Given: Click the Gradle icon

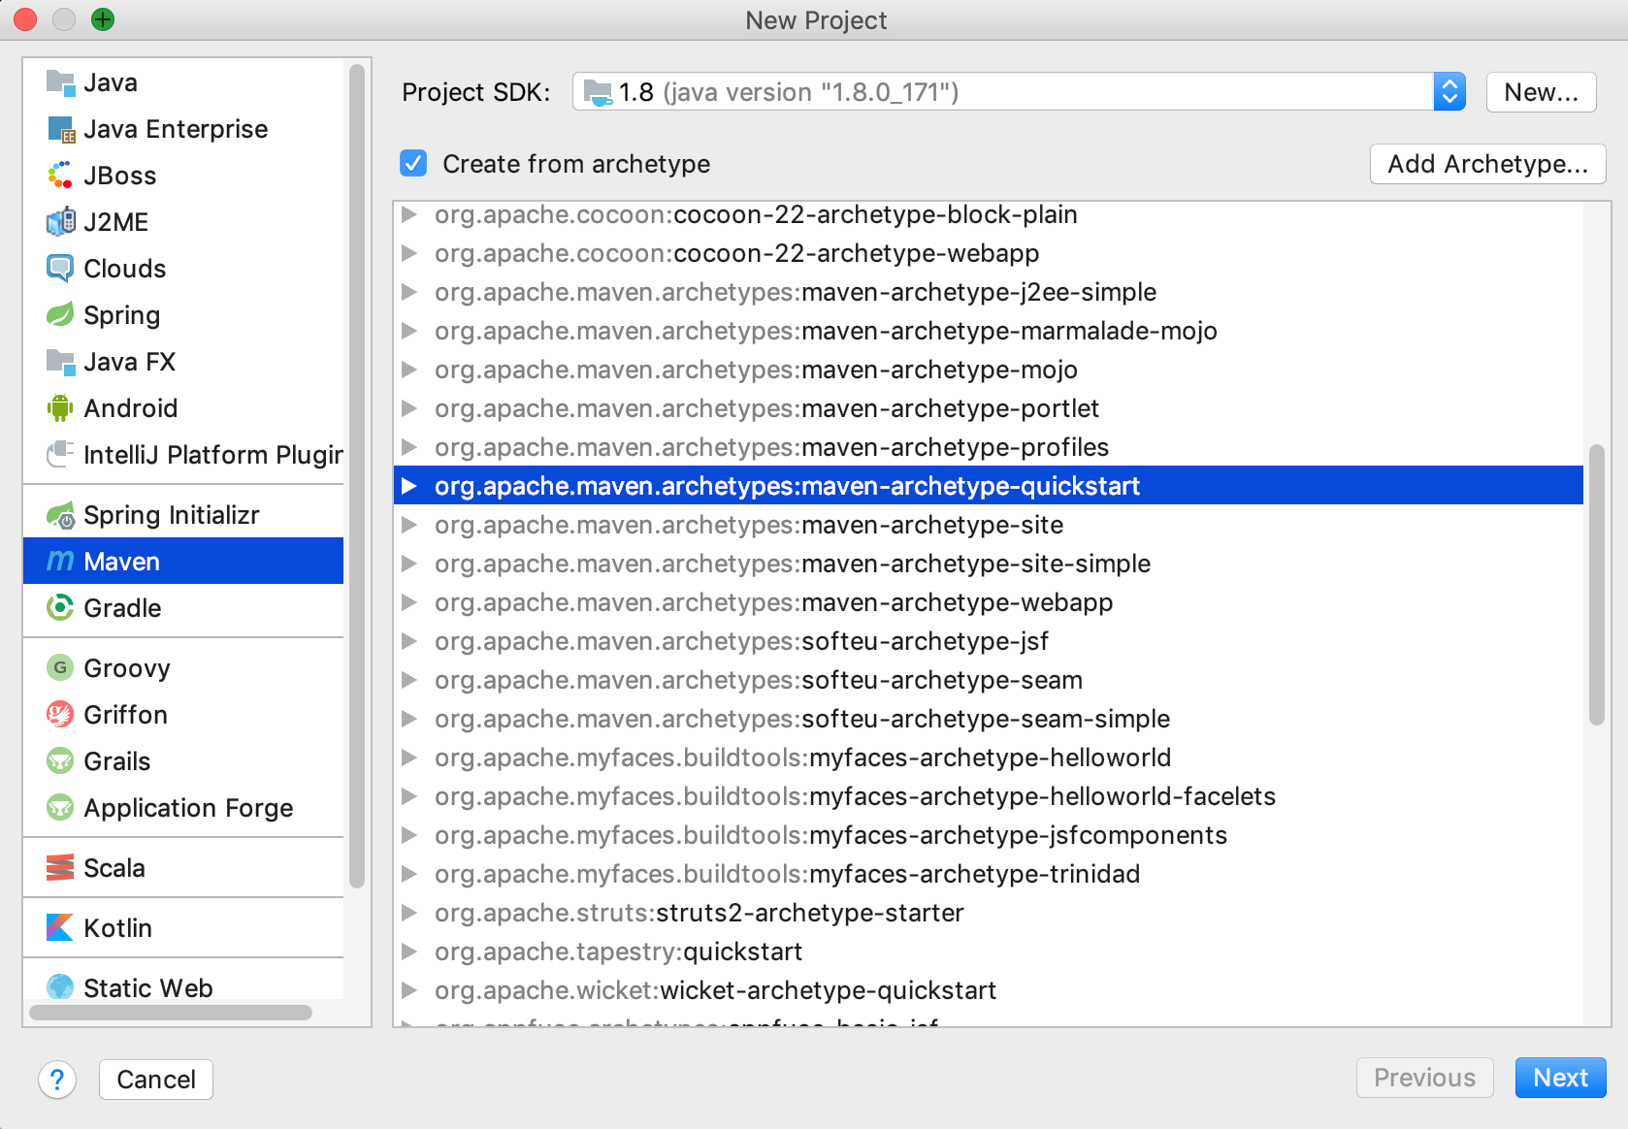Looking at the screenshot, I should [x=60, y=608].
